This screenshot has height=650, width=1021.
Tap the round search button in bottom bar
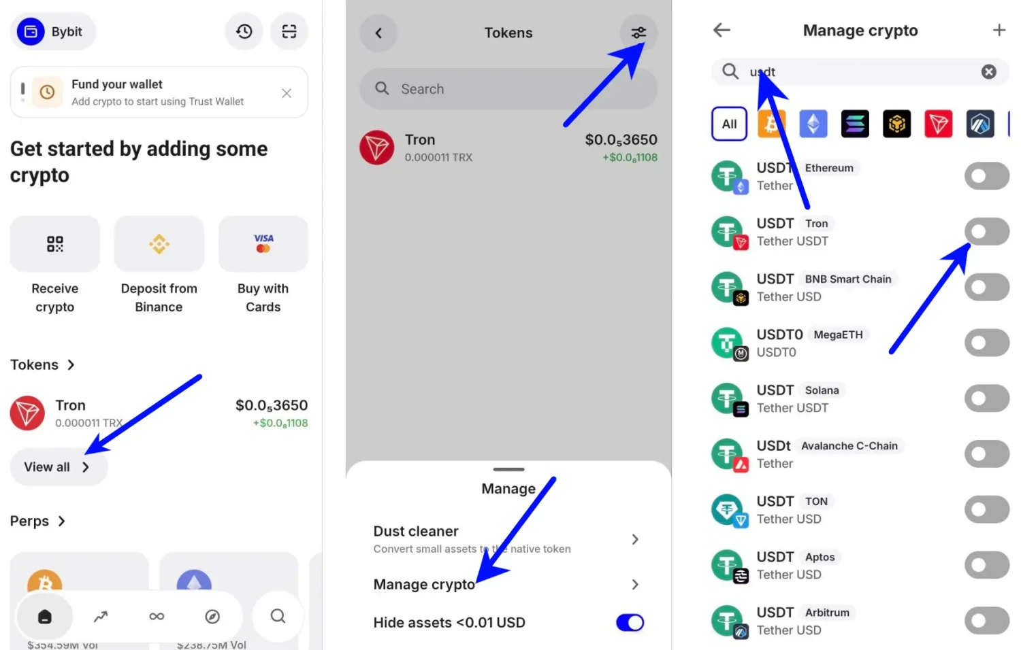[278, 617]
